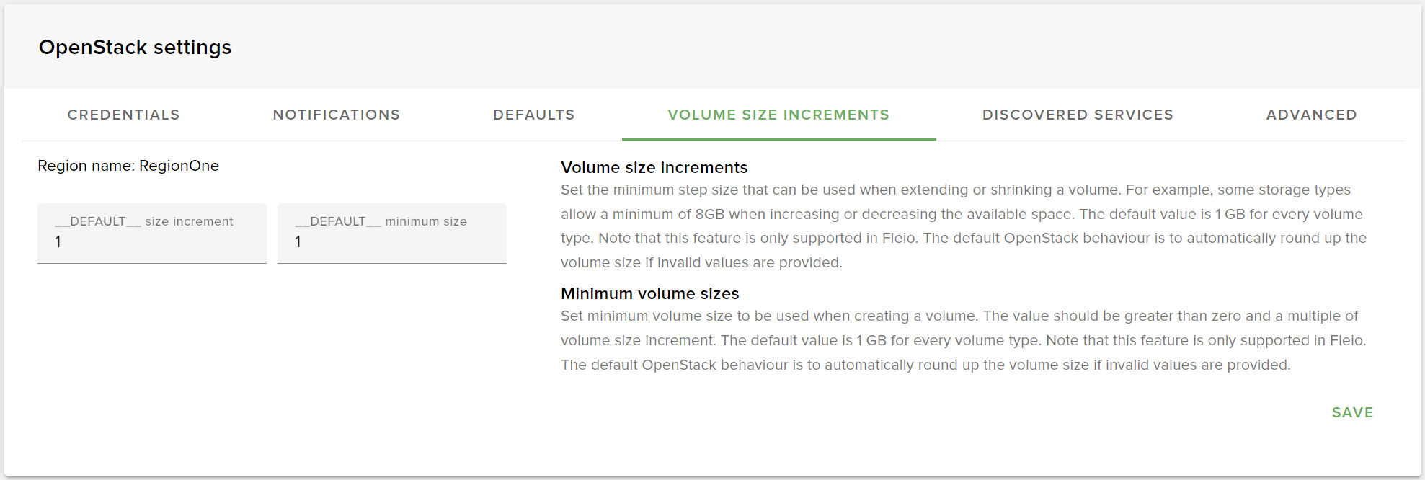Save the volume size settings

[x=1352, y=412]
